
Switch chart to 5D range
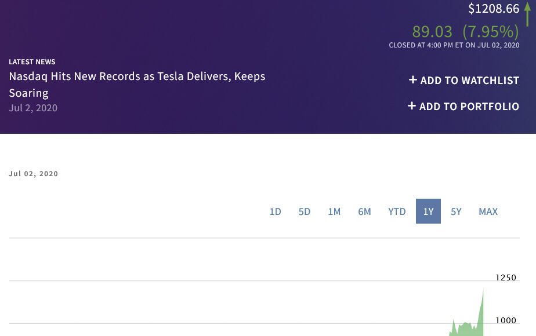click(x=305, y=211)
